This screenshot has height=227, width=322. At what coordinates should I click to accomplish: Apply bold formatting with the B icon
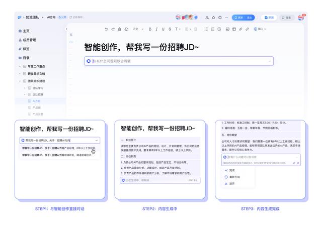[x=150, y=29]
